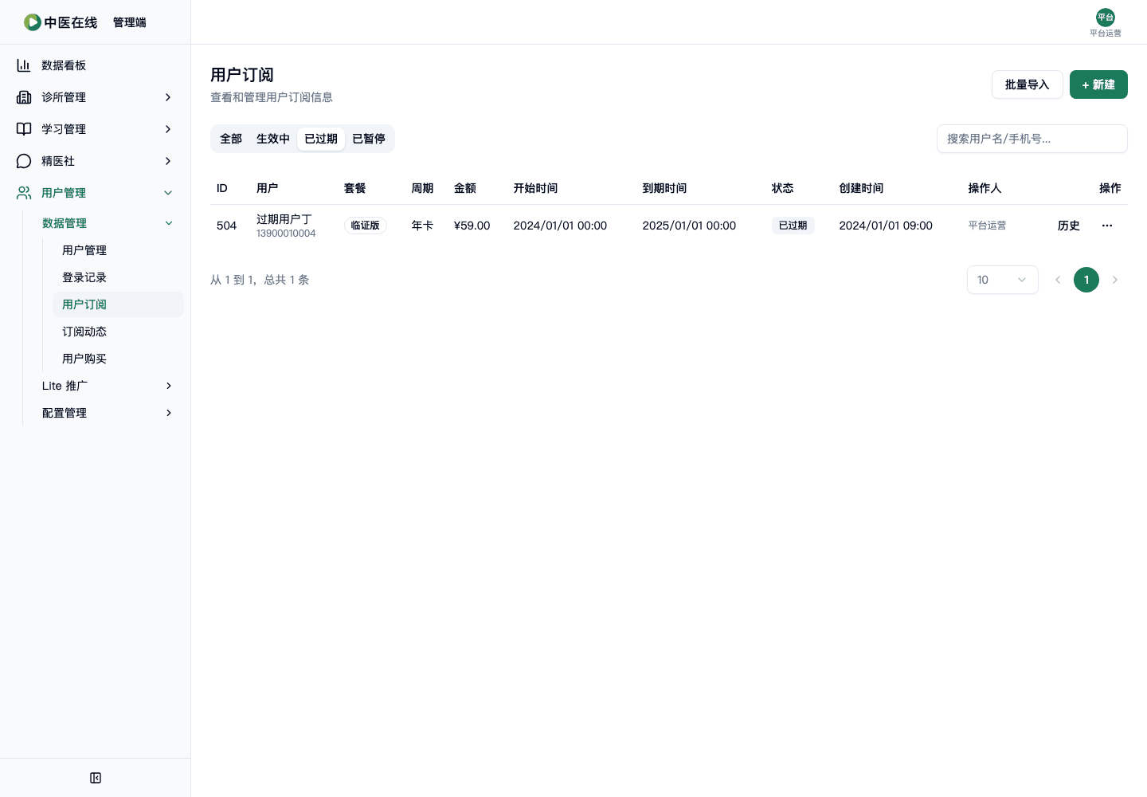The height and width of the screenshot is (797, 1147).
Task: Click created time 2024/01/01 09:00
Action: (x=886, y=226)
